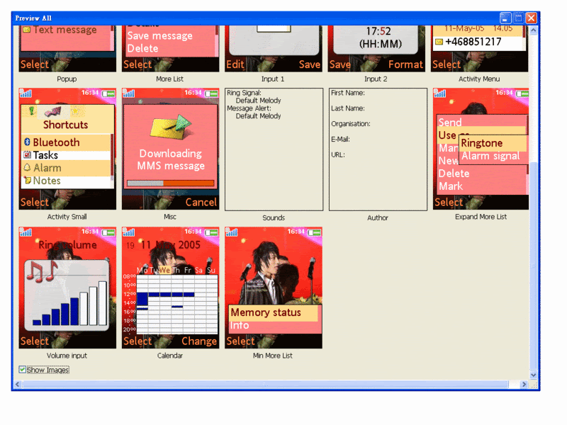567x425 pixels.
Task: Click the Alarm bell icon in Shortcuts
Action: click(27, 168)
